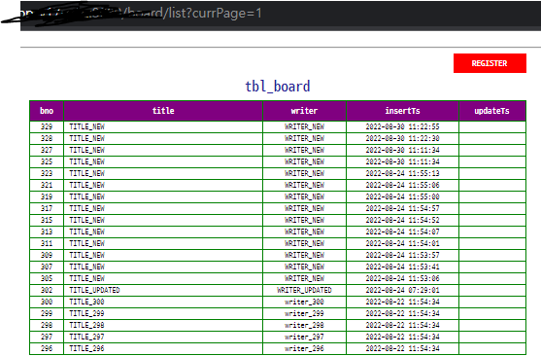Click timestamp ending 11:54:07
Viewport: 541px width, 356px height.
(x=403, y=231)
